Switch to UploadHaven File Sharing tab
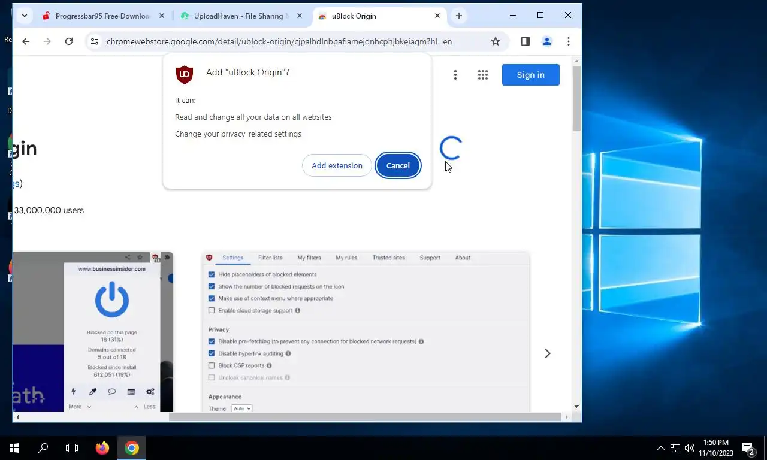Screen dimensions: 767x460 [242, 16]
